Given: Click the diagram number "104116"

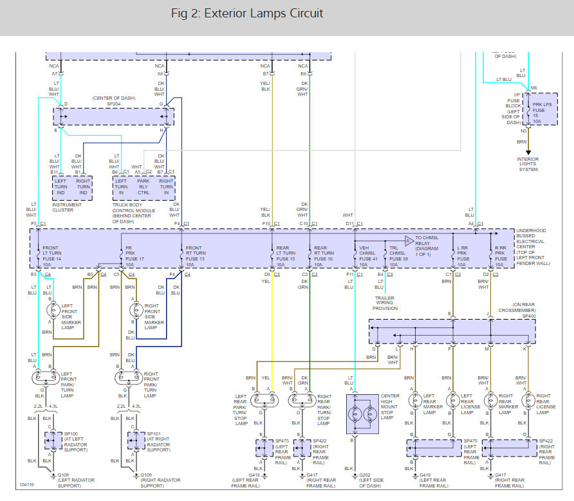Looking at the screenshot, I should [x=26, y=484].
